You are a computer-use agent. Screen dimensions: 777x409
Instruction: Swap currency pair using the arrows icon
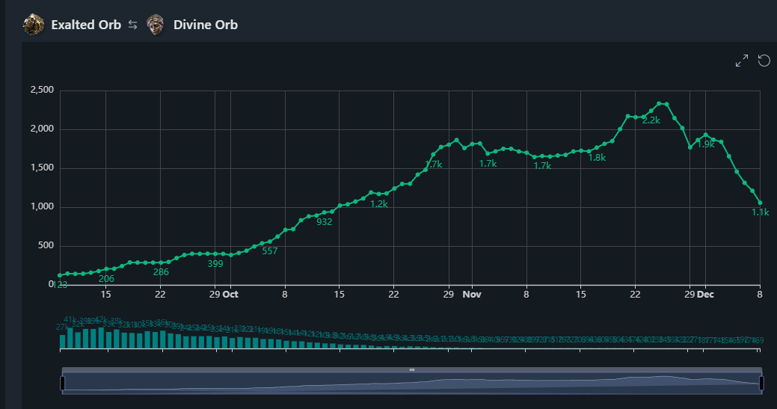pyautogui.click(x=133, y=24)
